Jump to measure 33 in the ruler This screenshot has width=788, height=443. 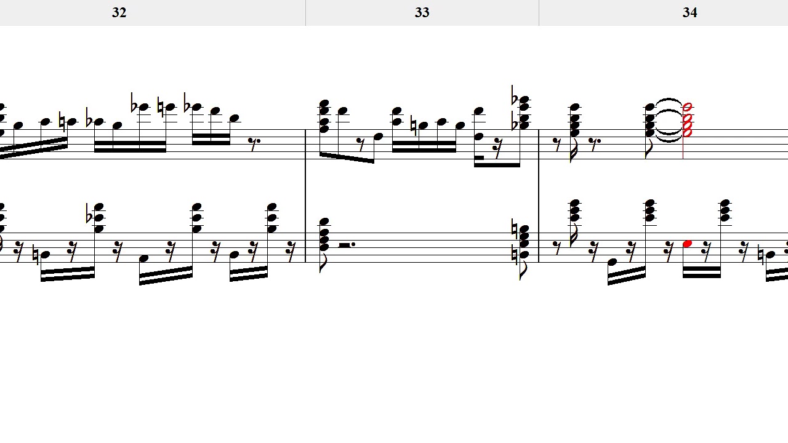coord(422,12)
